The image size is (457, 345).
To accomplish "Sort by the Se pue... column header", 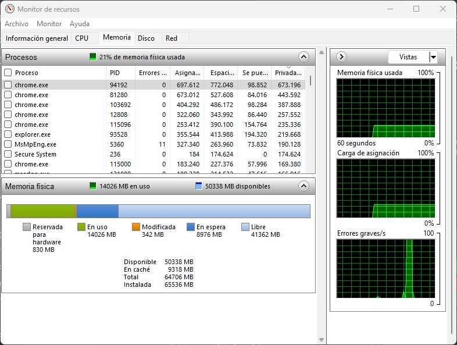I will click(x=255, y=73).
